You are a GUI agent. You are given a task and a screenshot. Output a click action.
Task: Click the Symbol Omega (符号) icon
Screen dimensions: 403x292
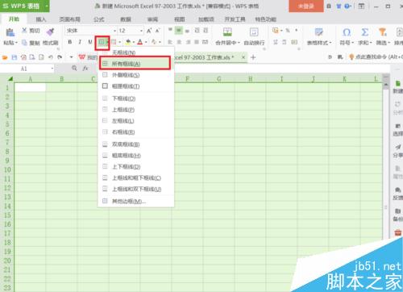coord(347,32)
